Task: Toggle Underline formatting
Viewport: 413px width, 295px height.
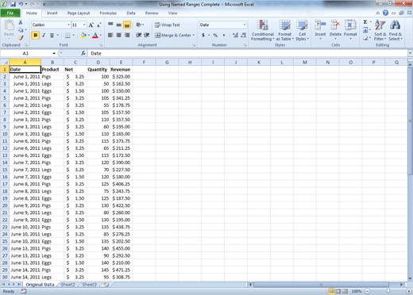Action: [52, 35]
